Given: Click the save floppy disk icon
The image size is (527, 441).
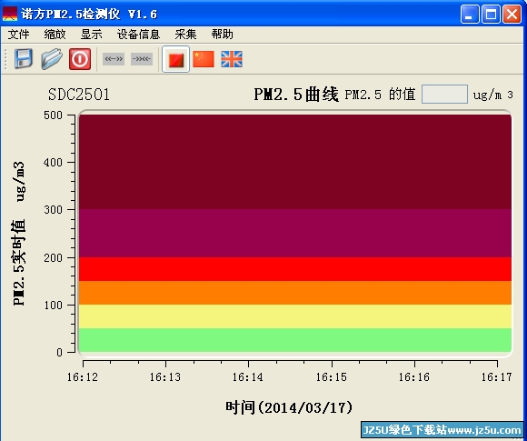Looking at the screenshot, I should 24,59.
